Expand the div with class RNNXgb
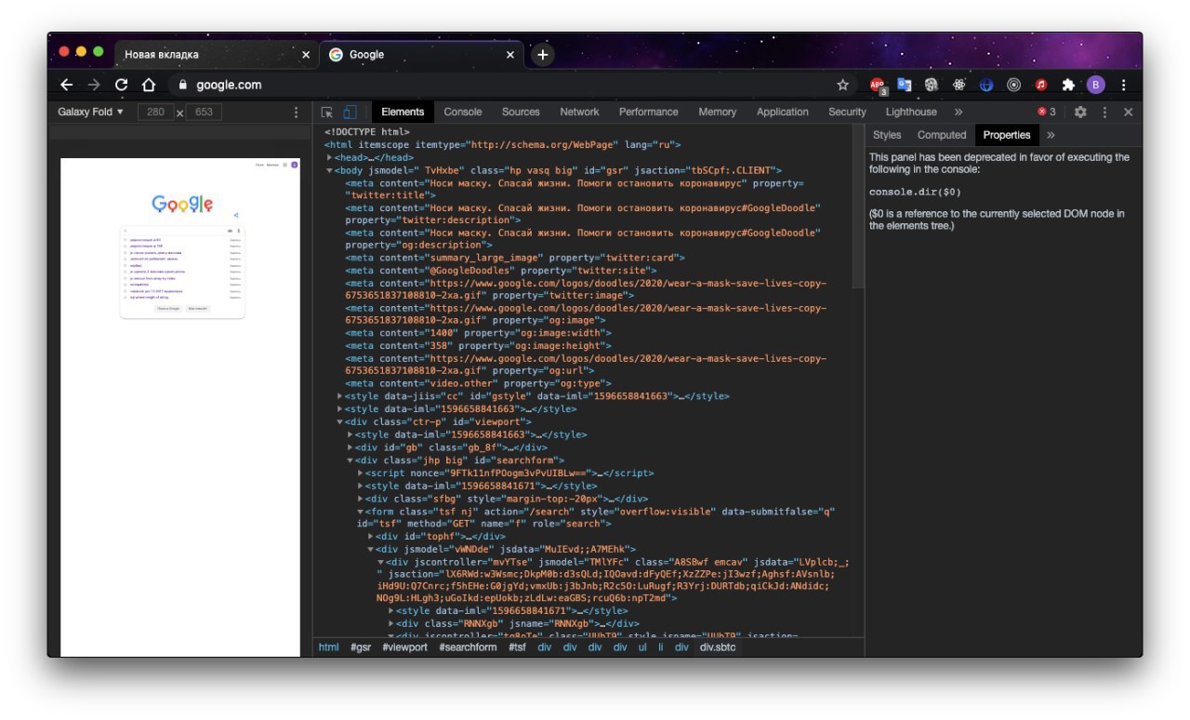The width and height of the screenshot is (1190, 720). (390, 624)
